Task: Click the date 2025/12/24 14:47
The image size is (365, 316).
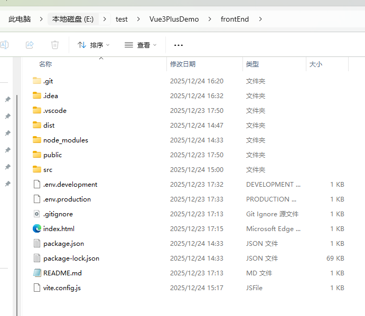Action: (x=196, y=126)
